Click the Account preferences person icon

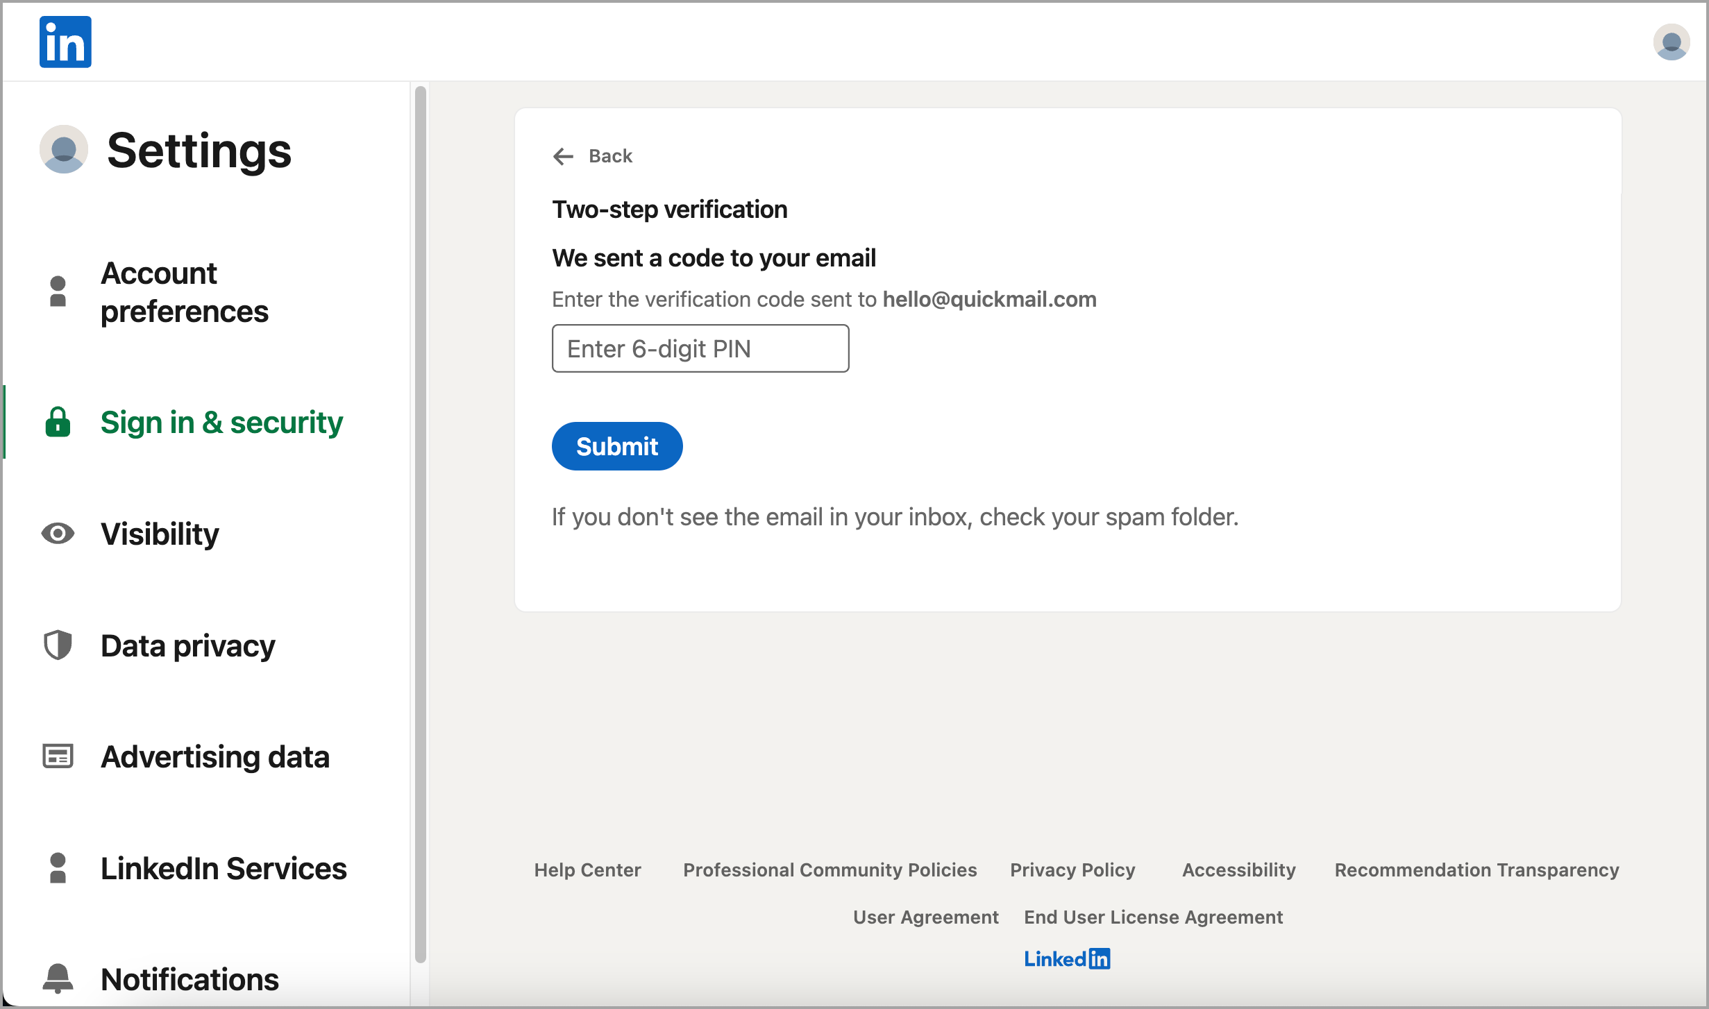coord(58,291)
